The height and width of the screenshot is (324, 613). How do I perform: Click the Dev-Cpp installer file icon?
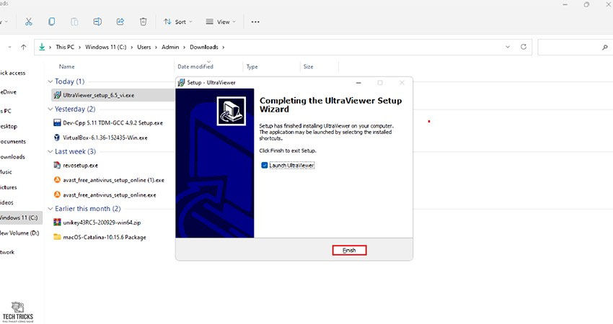(x=57, y=122)
